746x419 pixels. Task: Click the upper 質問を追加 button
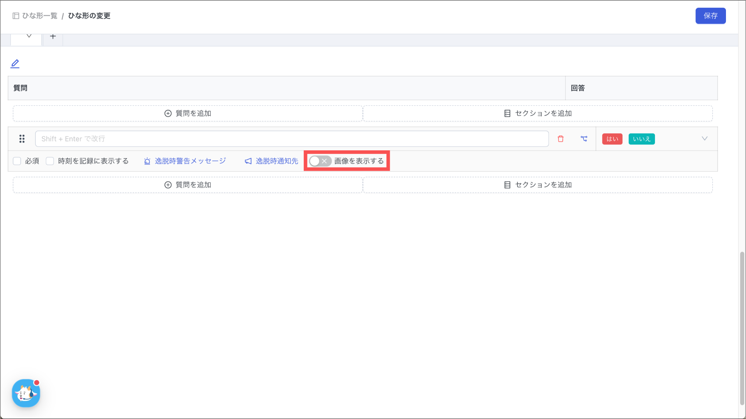pos(188,113)
